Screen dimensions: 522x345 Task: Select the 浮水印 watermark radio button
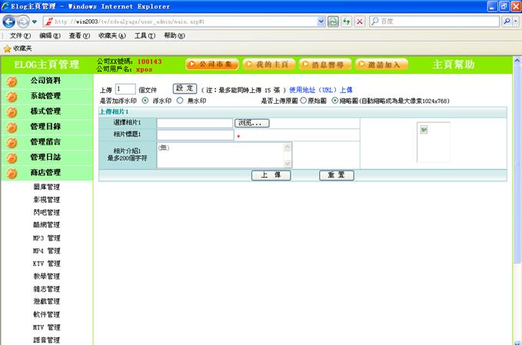click(x=145, y=101)
